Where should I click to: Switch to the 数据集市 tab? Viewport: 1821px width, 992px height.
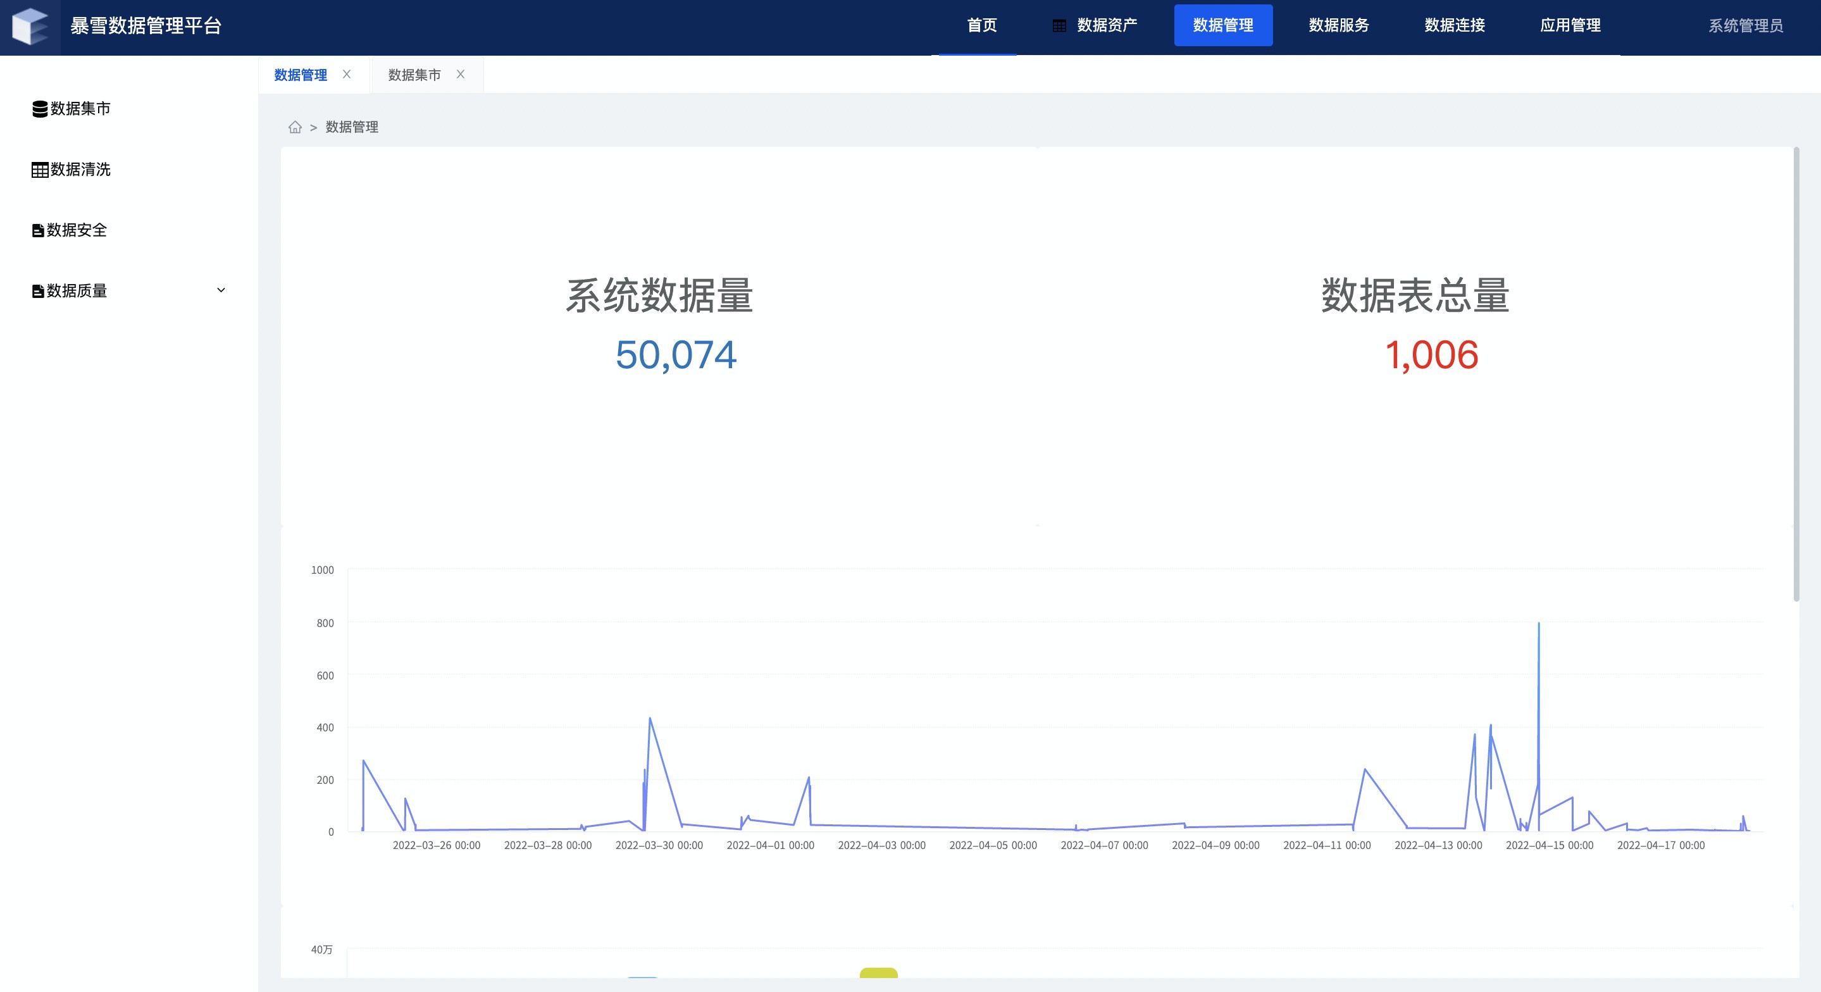pos(414,75)
